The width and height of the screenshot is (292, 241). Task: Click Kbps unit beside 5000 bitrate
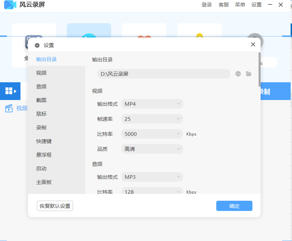coord(191,134)
